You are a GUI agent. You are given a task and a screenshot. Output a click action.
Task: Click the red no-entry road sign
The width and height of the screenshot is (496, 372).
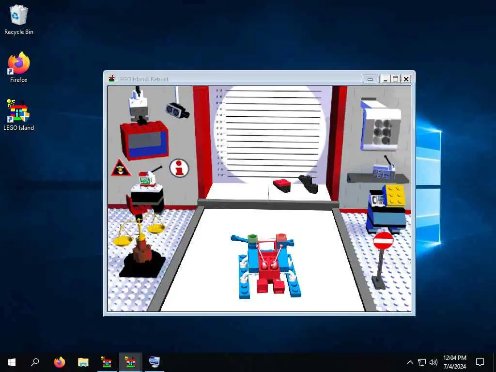tap(383, 241)
